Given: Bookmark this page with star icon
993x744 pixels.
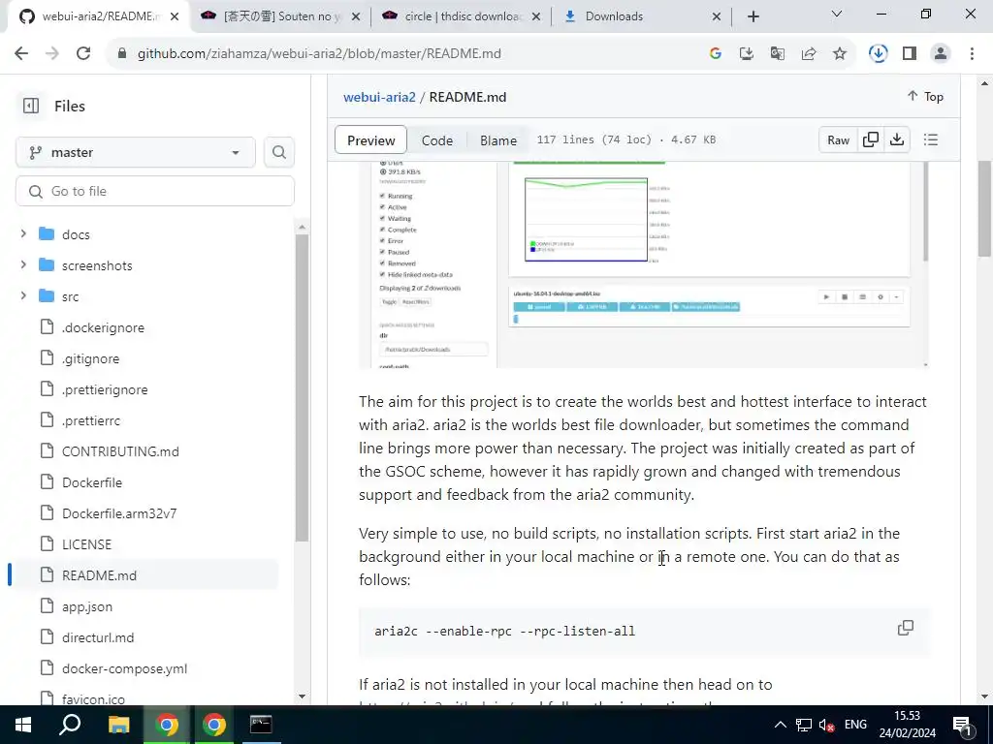Looking at the screenshot, I should (840, 54).
